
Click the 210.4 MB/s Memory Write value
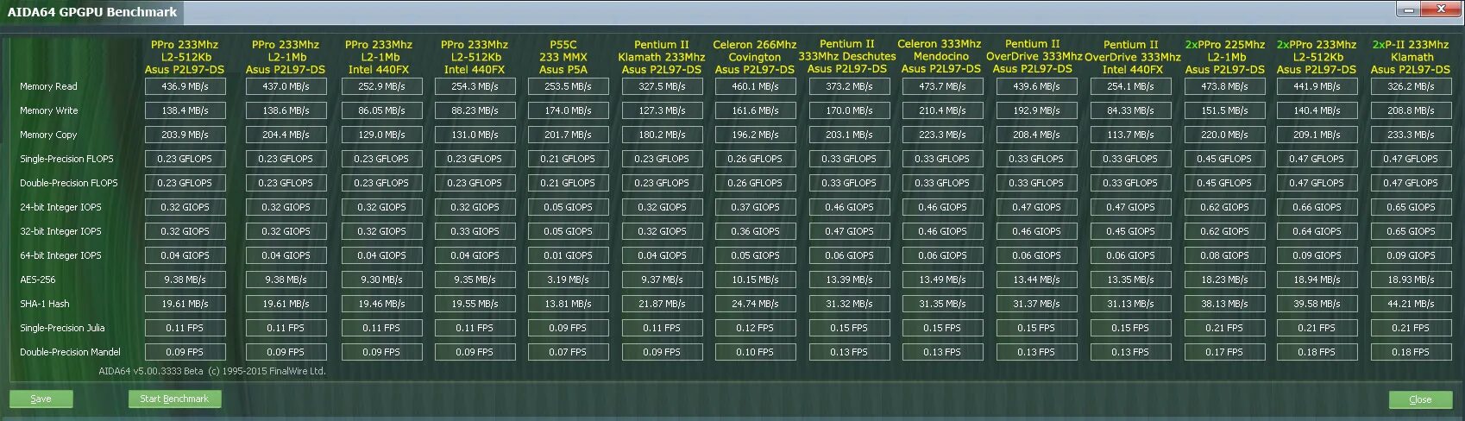(x=942, y=110)
